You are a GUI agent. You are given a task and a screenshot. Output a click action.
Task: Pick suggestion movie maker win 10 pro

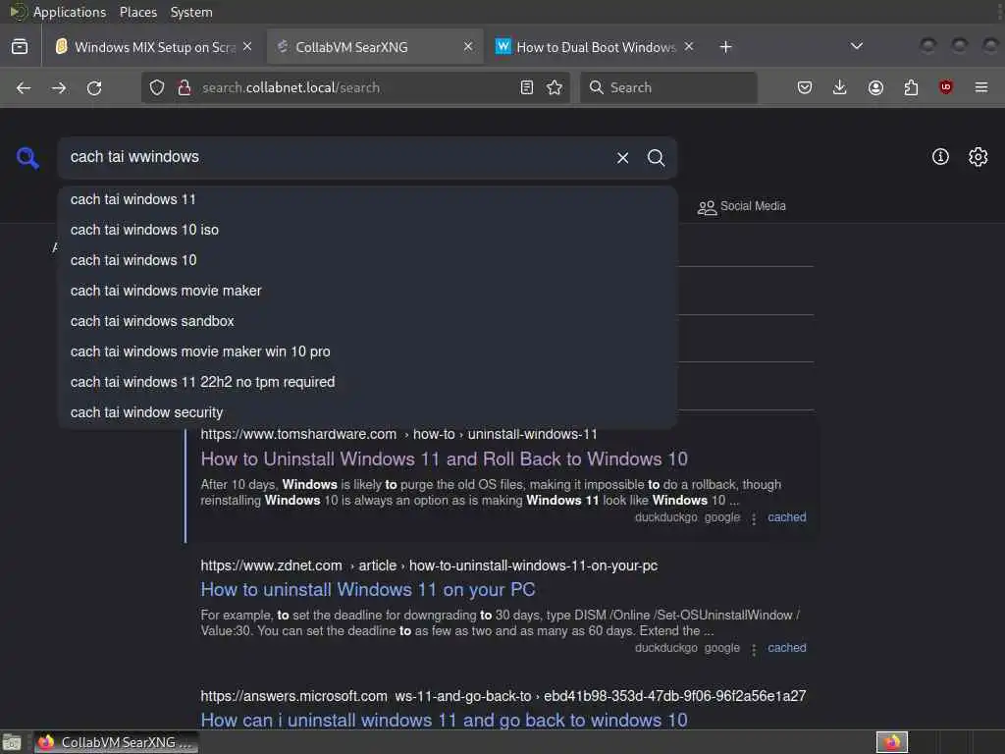[367, 351]
